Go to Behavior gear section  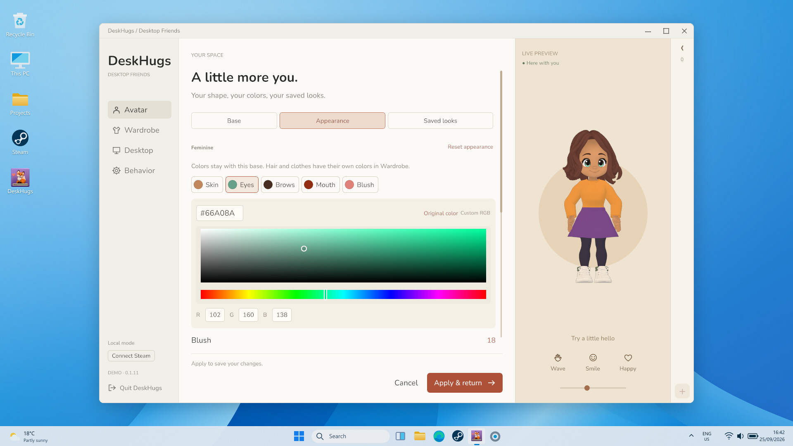pos(140,171)
